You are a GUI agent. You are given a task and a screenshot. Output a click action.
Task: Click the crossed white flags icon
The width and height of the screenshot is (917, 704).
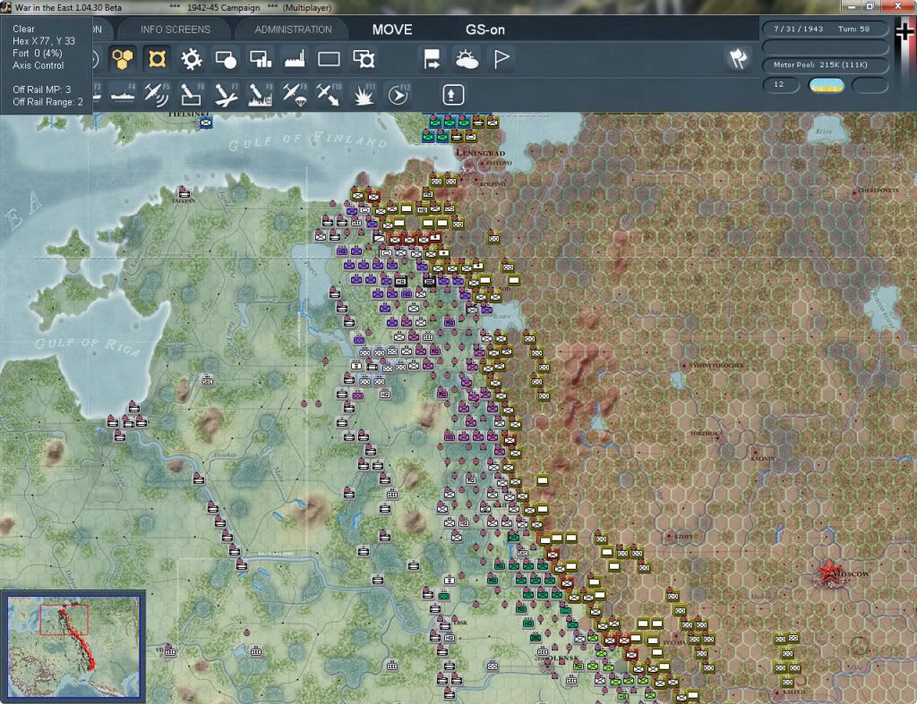tap(739, 58)
